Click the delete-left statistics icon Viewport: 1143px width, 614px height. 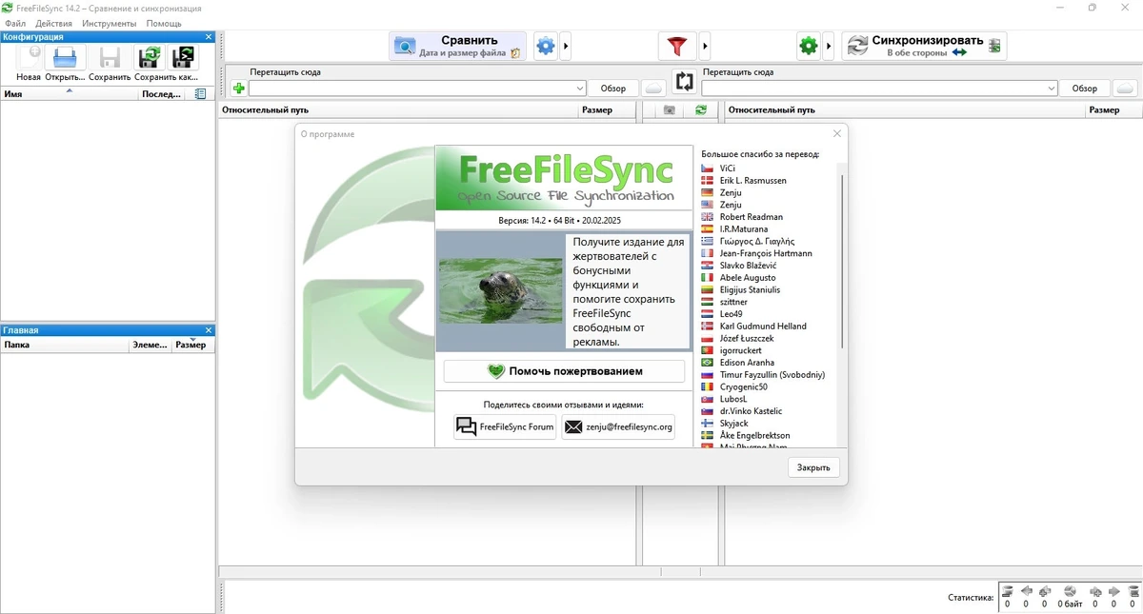pos(1008,591)
